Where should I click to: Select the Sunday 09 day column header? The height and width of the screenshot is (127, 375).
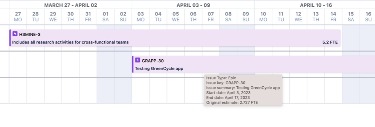[246, 17]
